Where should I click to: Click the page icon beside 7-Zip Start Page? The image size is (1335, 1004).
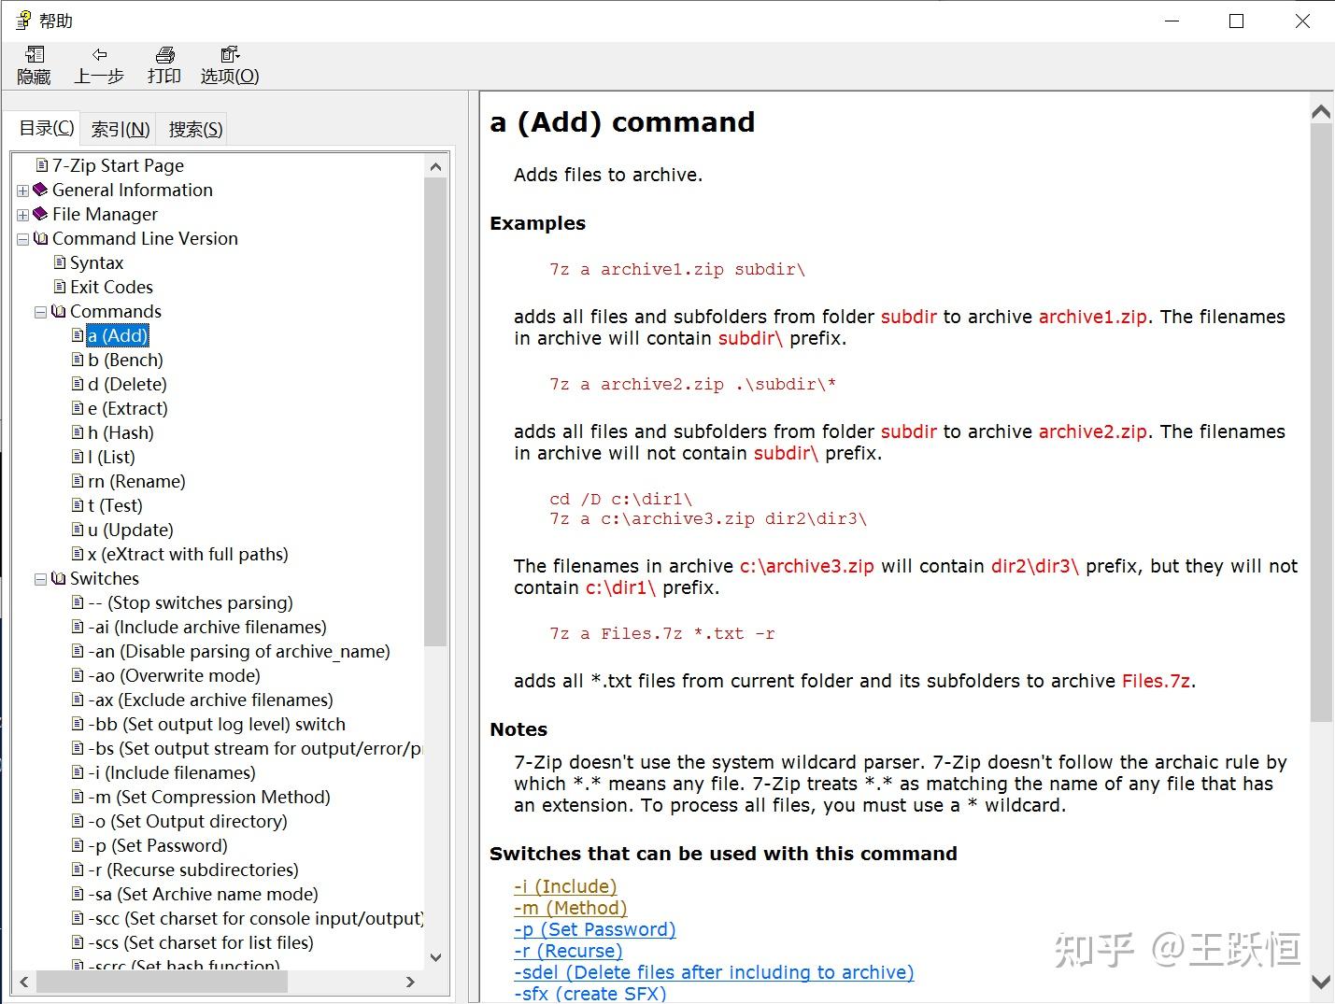(x=41, y=165)
